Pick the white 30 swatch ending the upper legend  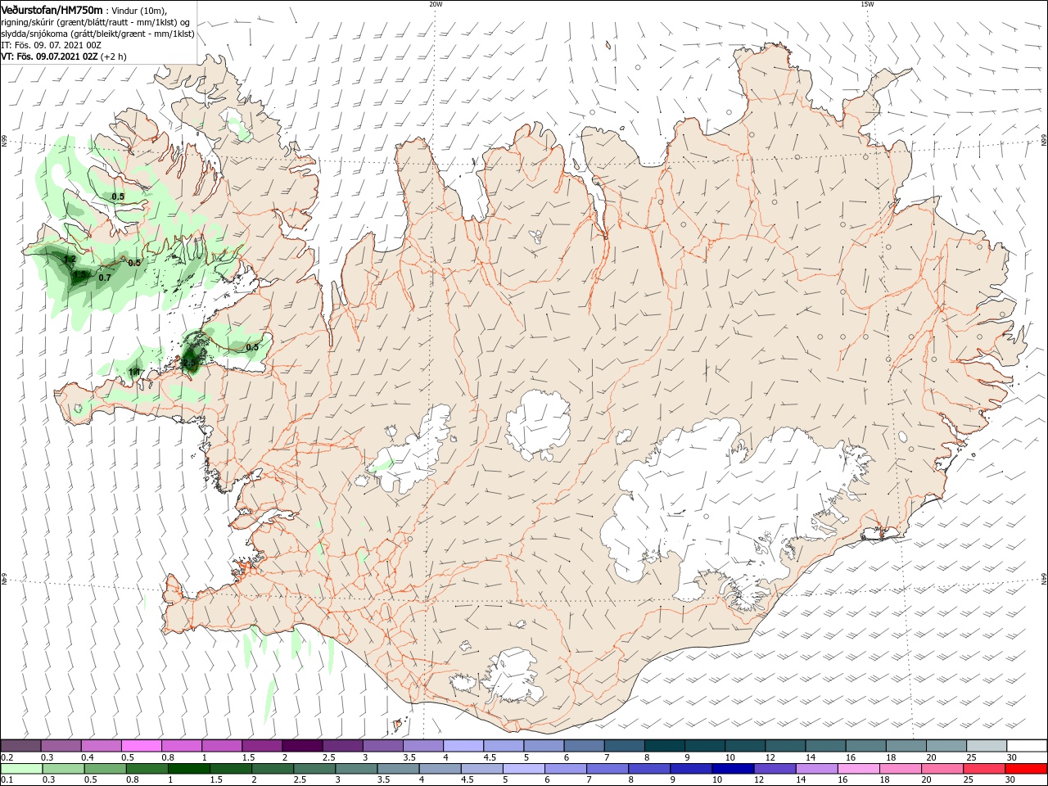click(1026, 746)
